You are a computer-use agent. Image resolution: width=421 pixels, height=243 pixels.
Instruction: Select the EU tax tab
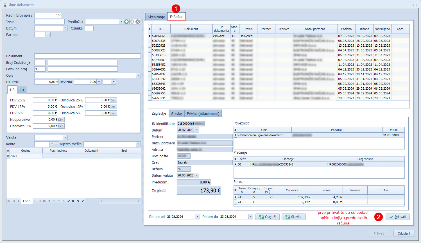[x=22, y=90]
